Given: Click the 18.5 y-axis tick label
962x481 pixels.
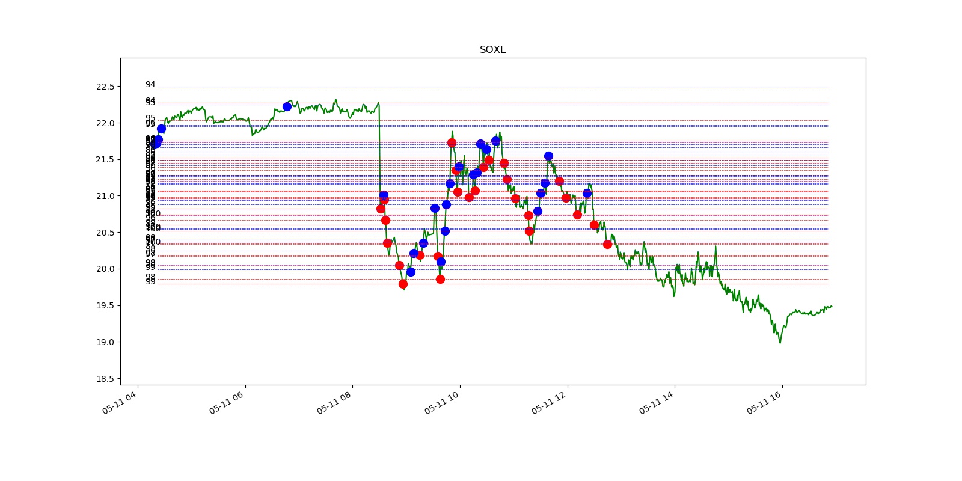Looking at the screenshot, I should coord(105,379).
